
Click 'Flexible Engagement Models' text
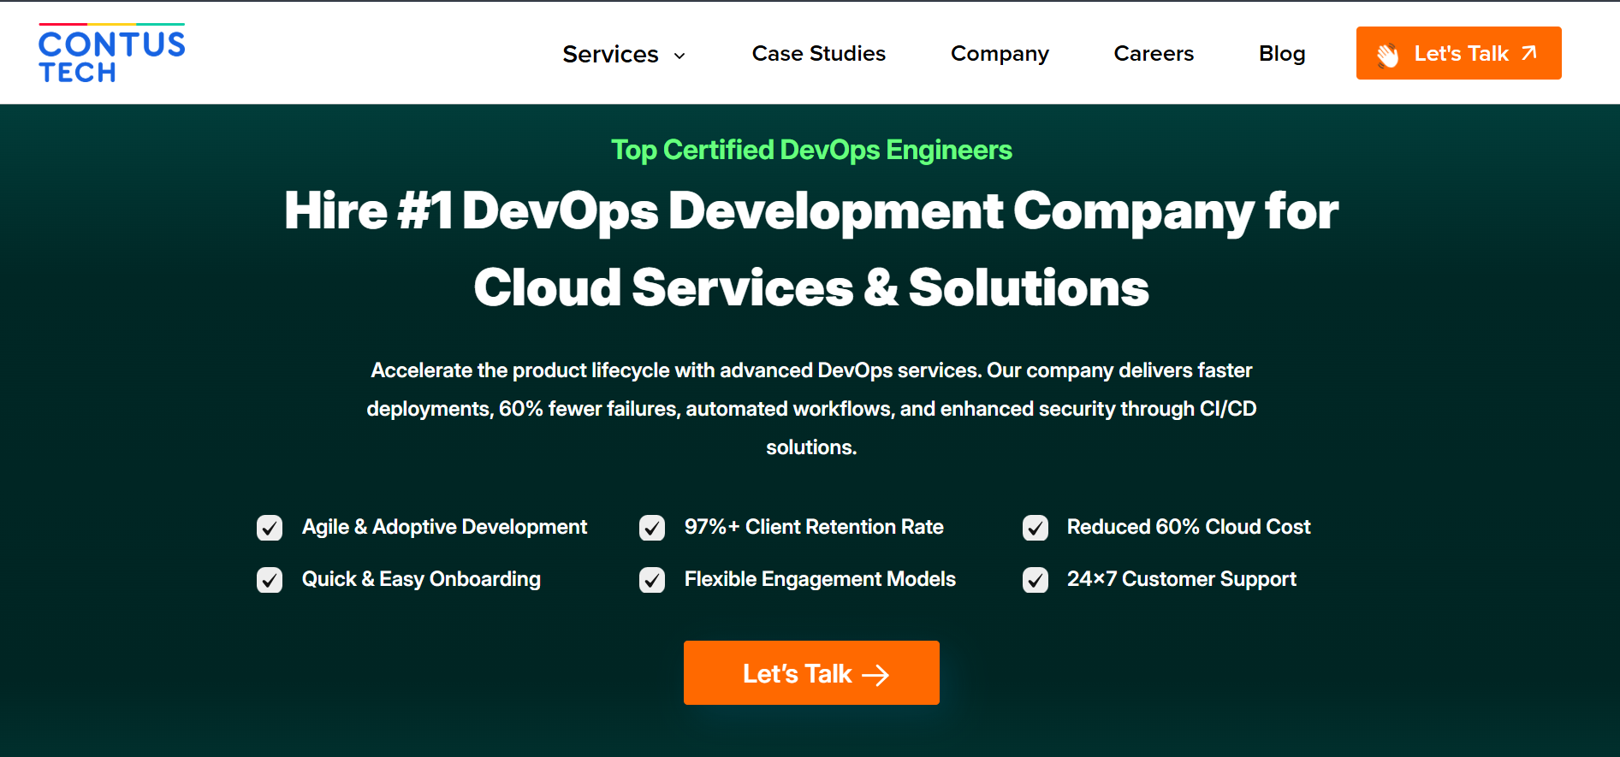coord(820,579)
